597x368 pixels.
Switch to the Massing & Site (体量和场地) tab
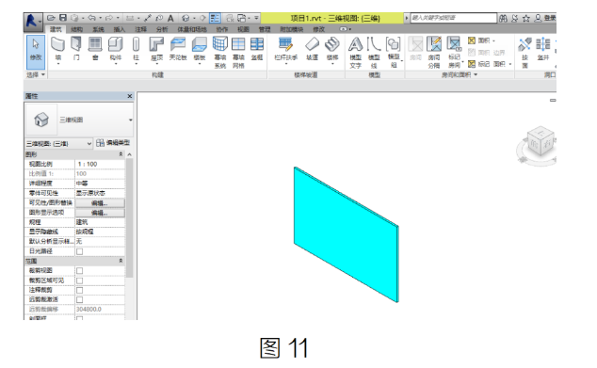pyautogui.click(x=192, y=29)
